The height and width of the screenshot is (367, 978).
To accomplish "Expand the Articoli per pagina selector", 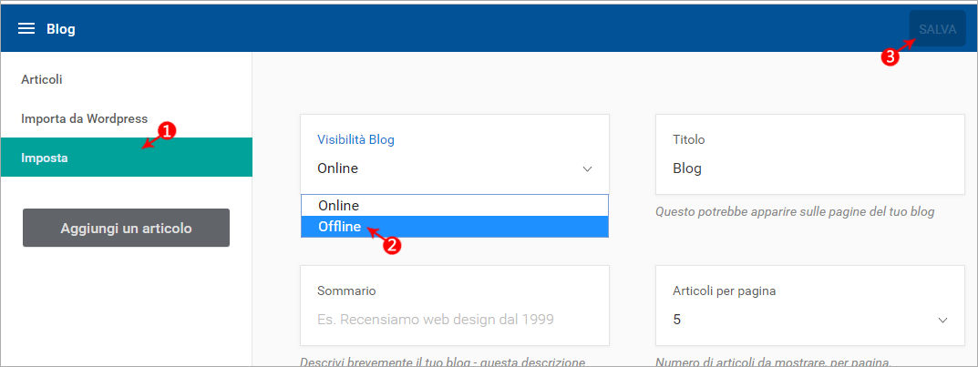I will pos(810,320).
